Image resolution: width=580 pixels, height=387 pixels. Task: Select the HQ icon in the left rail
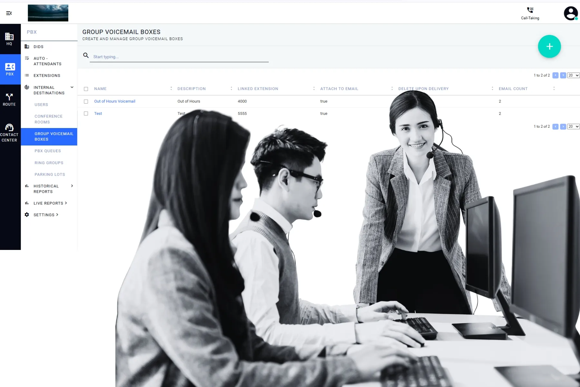pyautogui.click(x=9, y=39)
